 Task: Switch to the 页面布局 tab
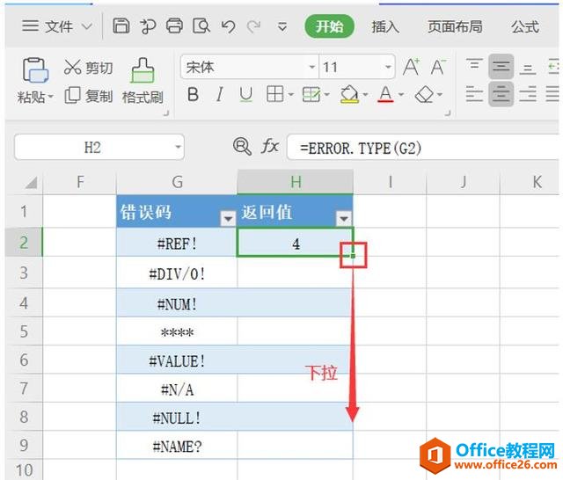455,27
